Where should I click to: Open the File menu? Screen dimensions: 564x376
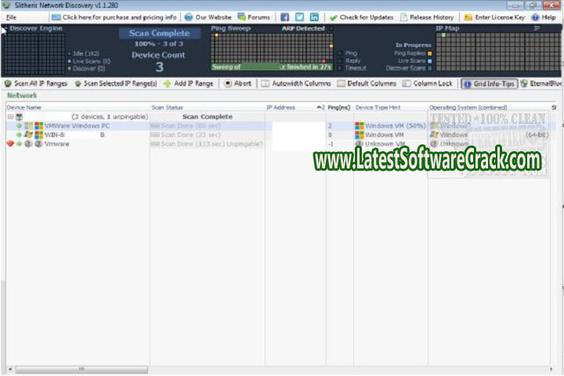click(x=11, y=17)
